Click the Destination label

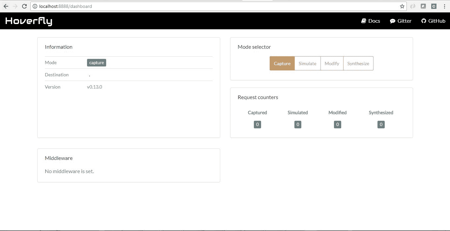(57, 75)
